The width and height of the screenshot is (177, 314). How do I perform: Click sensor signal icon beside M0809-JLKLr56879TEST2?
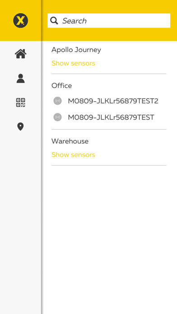(x=57, y=101)
